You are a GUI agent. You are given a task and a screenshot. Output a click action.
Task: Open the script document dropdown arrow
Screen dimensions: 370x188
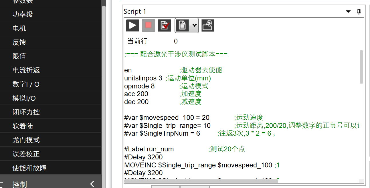pyautogui.click(x=195, y=25)
